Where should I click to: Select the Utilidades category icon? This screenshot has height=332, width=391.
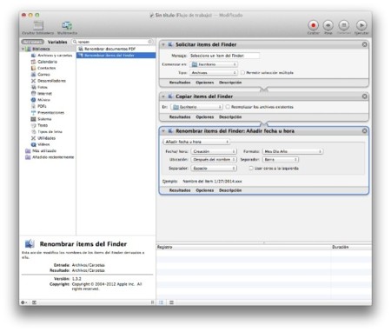pyautogui.click(x=33, y=138)
